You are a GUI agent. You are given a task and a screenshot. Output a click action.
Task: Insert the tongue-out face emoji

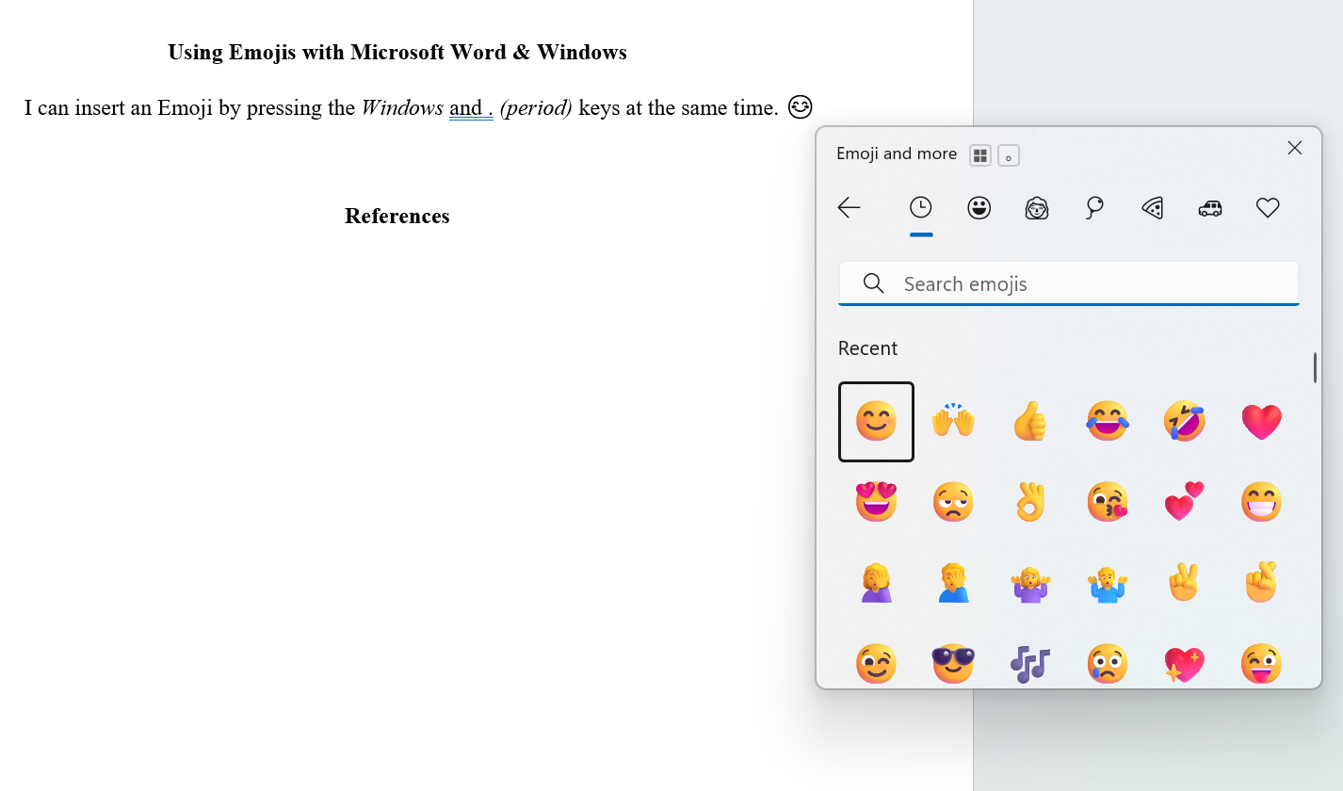1262,664
